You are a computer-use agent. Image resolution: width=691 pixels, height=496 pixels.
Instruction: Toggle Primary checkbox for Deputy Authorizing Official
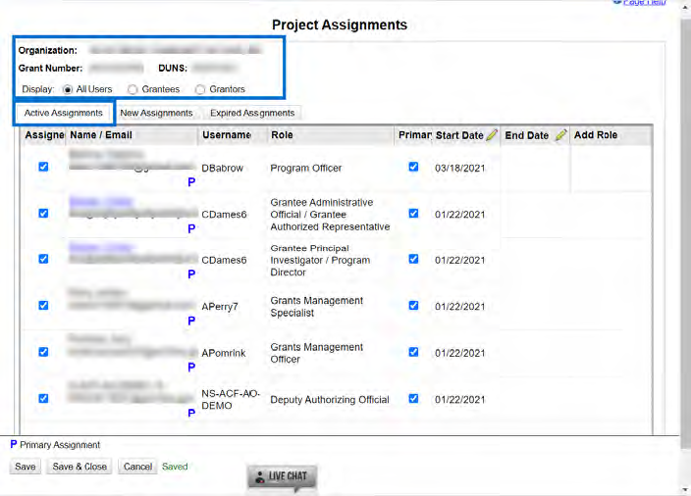coord(413,399)
